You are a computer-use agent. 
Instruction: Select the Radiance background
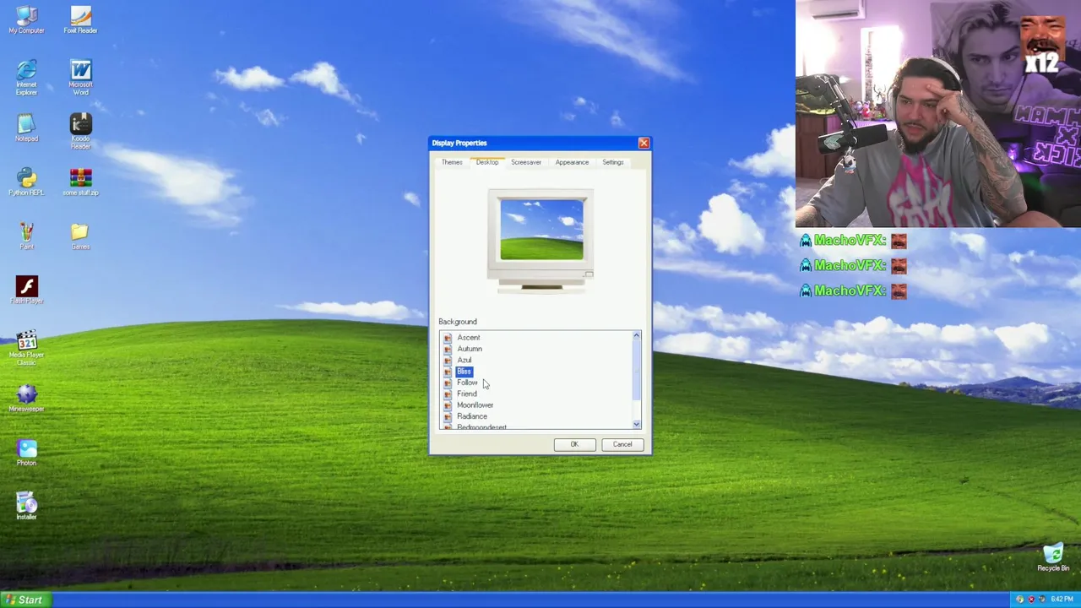[x=471, y=416]
